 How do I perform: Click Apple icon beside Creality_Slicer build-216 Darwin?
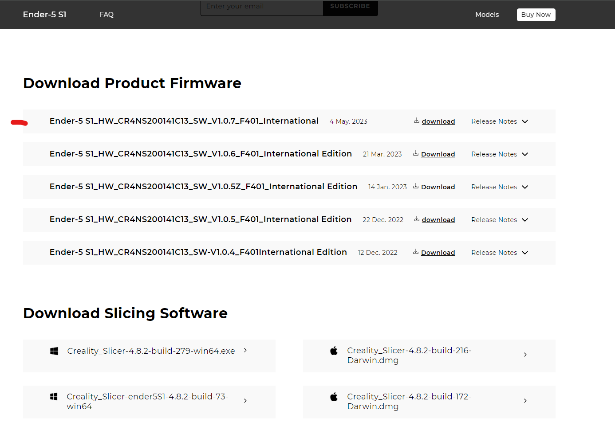coord(334,351)
